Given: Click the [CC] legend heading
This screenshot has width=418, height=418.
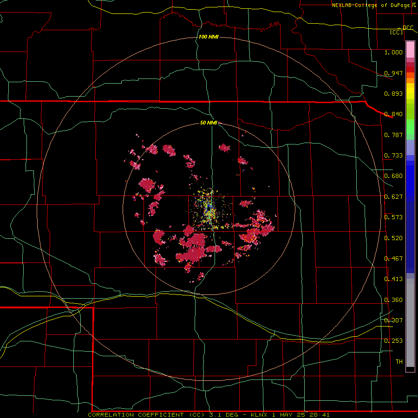Looking at the screenshot, I should (x=397, y=32).
